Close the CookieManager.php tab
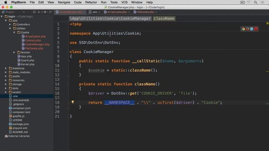 pos(84,12)
